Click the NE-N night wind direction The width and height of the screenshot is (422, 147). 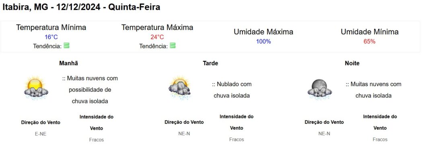324,134
